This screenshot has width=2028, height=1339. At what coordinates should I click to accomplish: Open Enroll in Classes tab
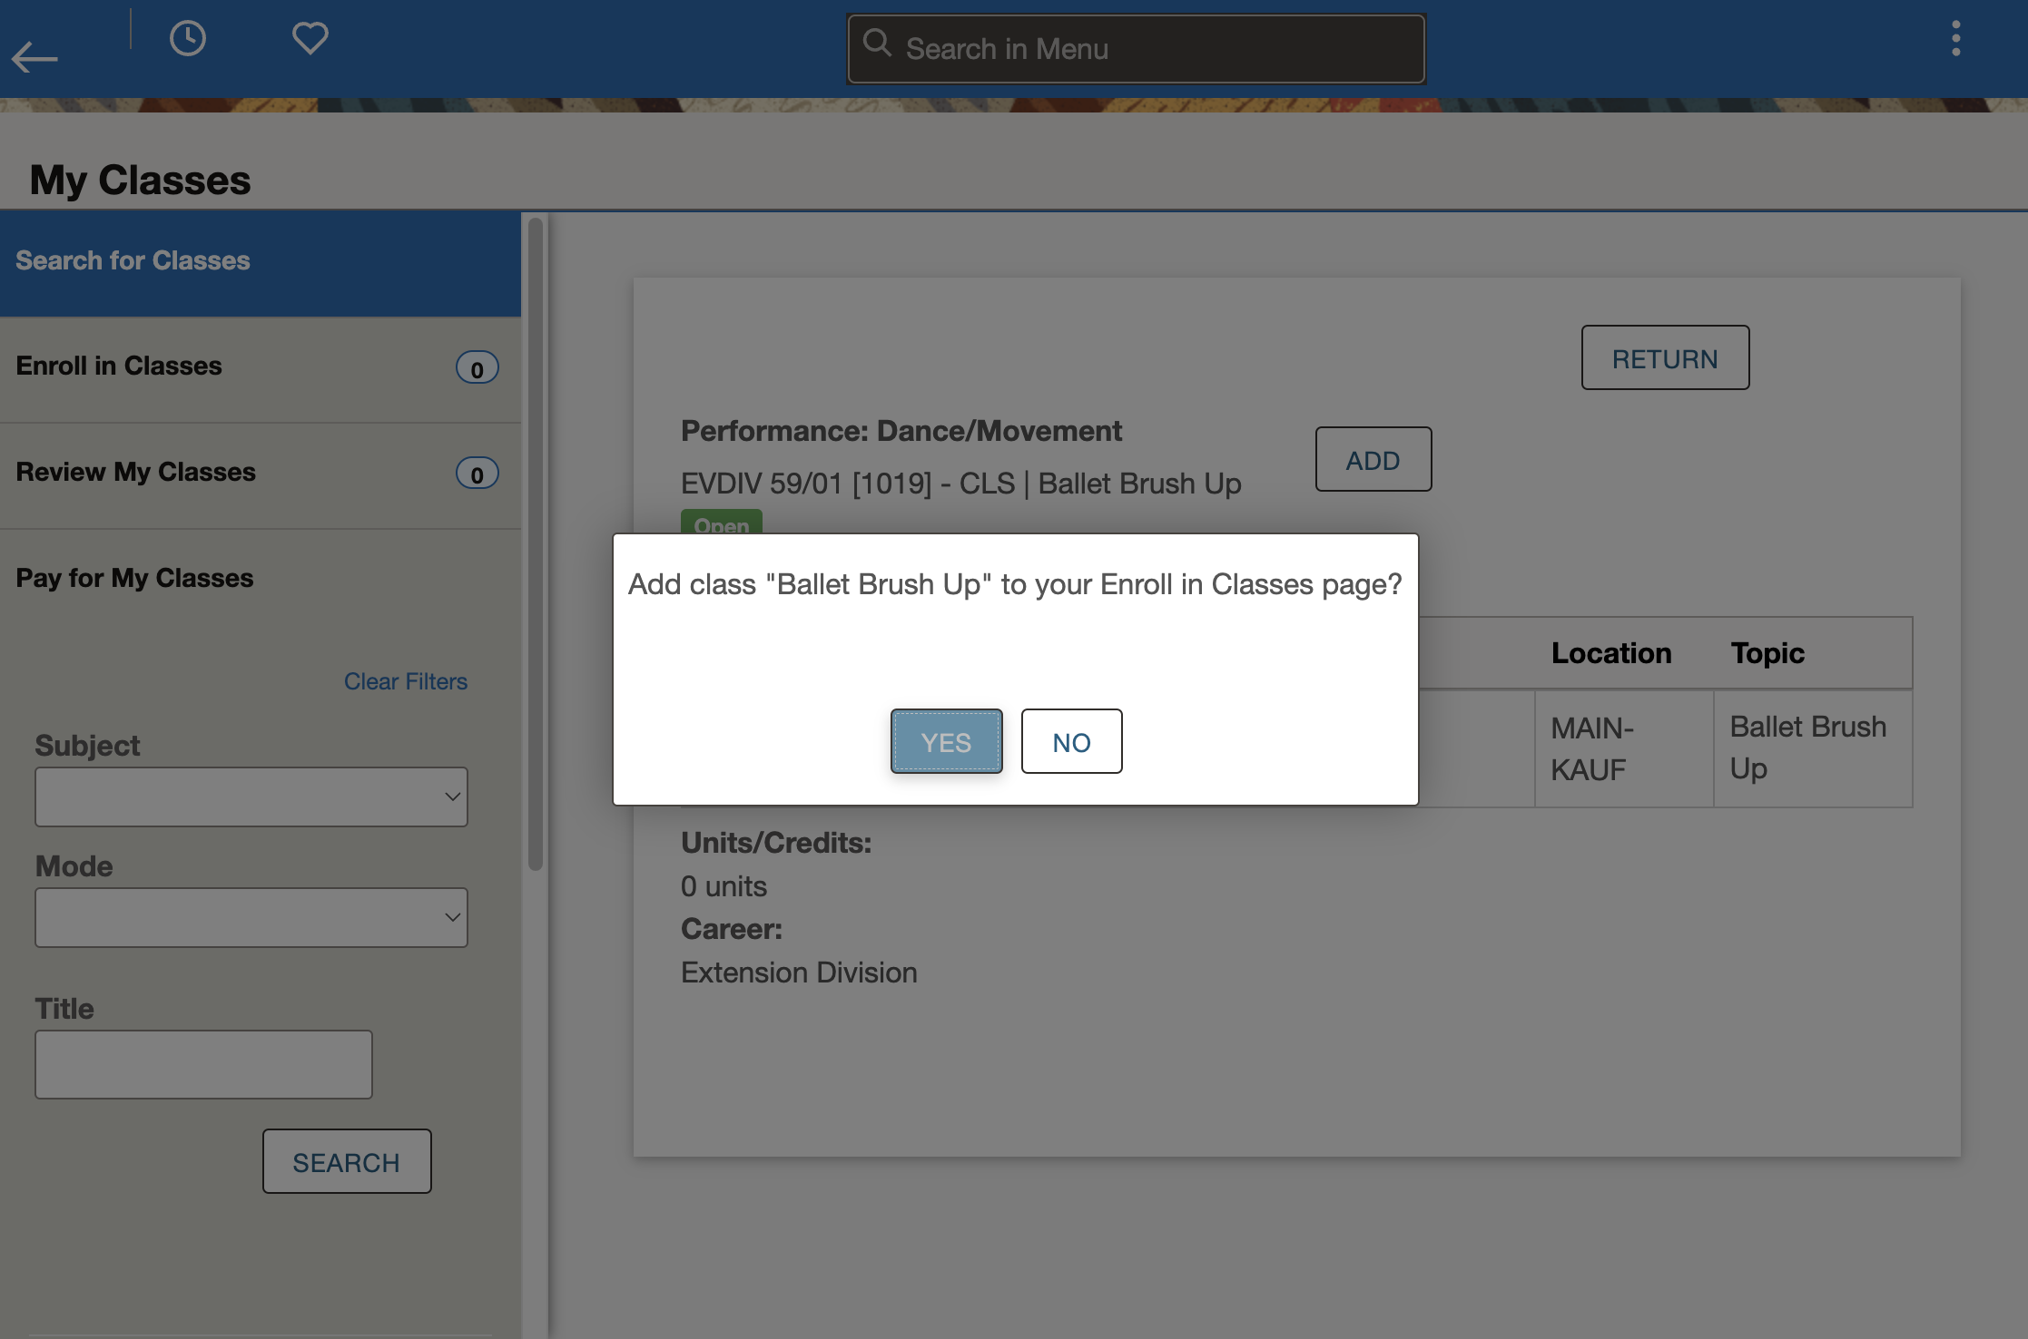[261, 369]
